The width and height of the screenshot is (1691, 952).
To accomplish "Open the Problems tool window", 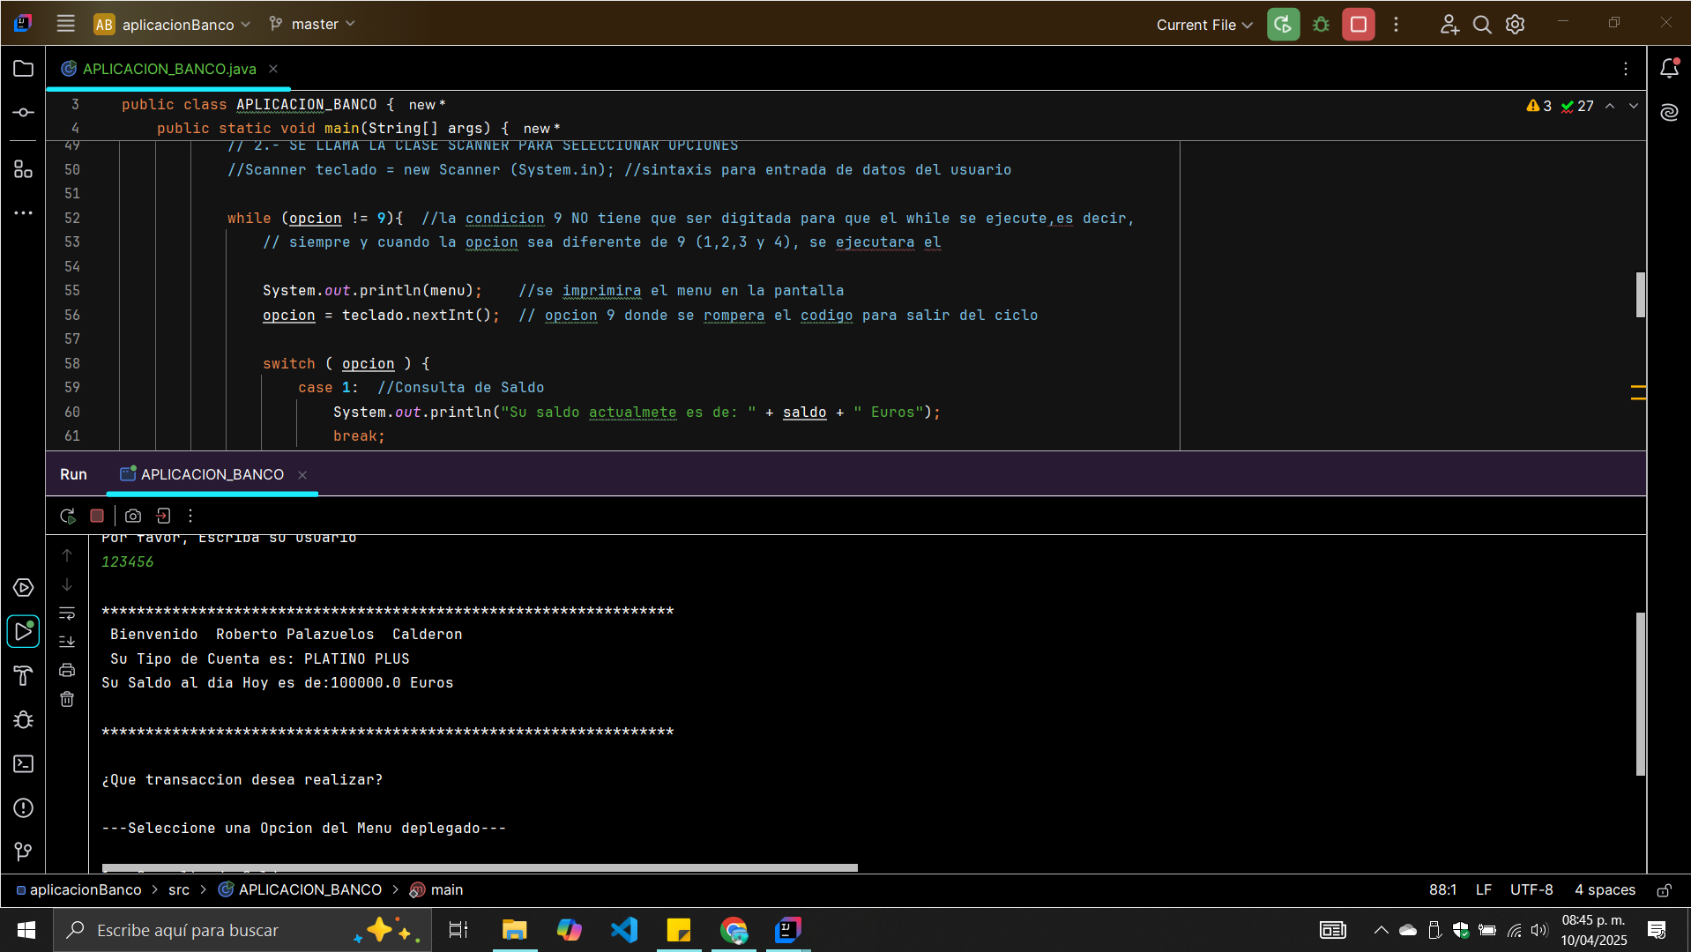I will pos(24,808).
